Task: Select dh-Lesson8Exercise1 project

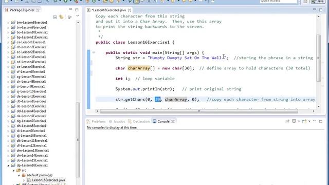Action: click(x=31, y=126)
